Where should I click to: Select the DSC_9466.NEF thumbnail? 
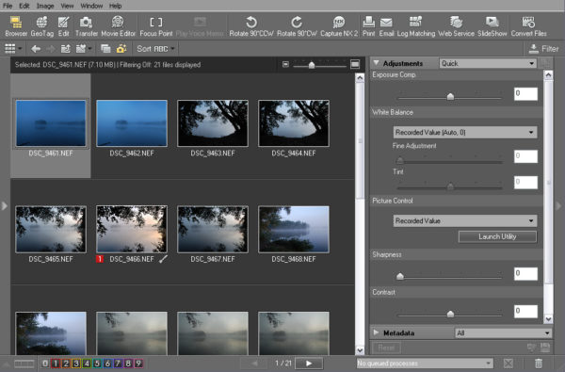tap(132, 229)
